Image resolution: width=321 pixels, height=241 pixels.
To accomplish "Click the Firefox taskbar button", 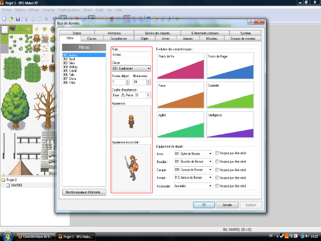I will point(35,237).
